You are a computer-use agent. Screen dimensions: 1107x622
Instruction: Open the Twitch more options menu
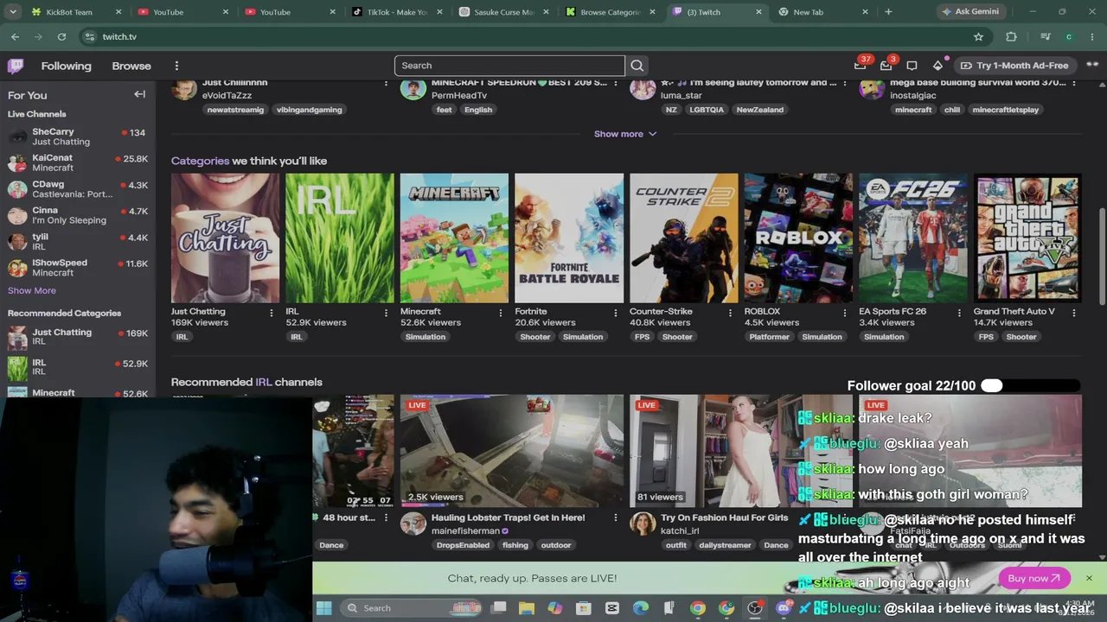[x=176, y=66]
